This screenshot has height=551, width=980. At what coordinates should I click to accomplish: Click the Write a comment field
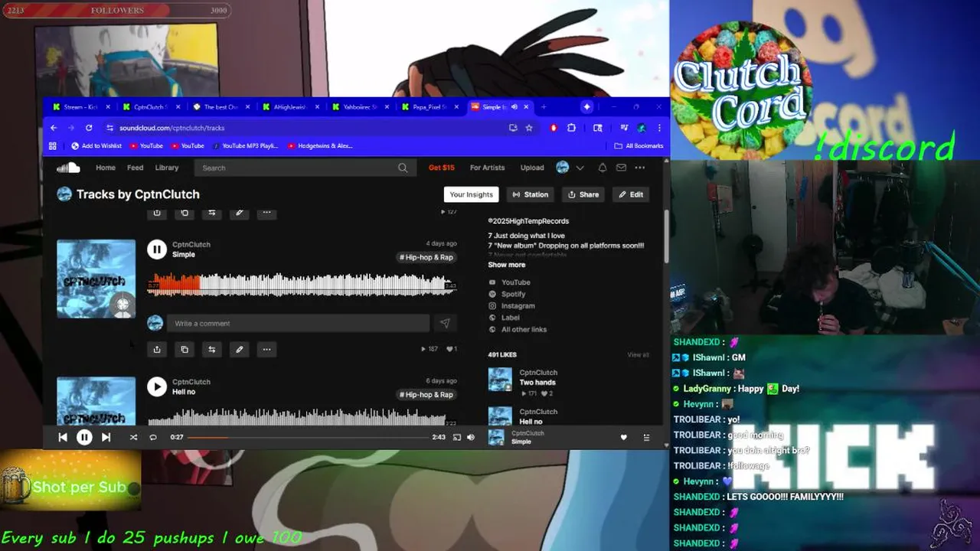pos(298,323)
